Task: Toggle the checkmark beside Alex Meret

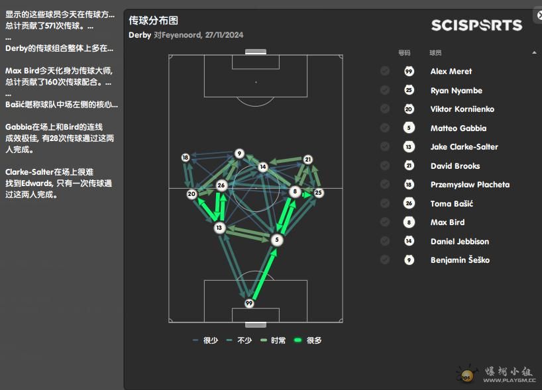Action: [x=384, y=71]
